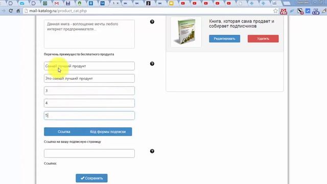
Task: Open help icon beside the description textarea
Action: (152, 21)
